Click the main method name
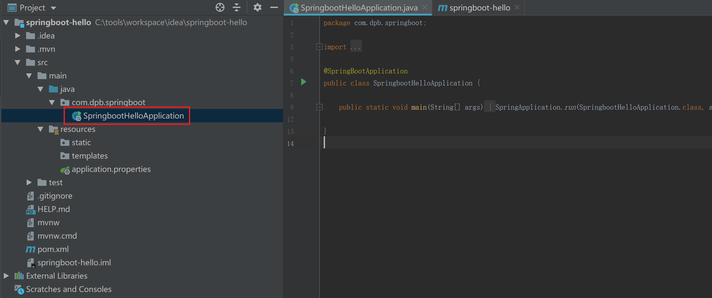Image resolution: width=712 pixels, height=298 pixels. [419, 107]
